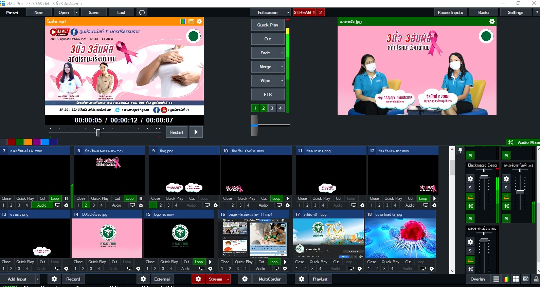Toggle overlay 1 on input 9

(x=153, y=205)
